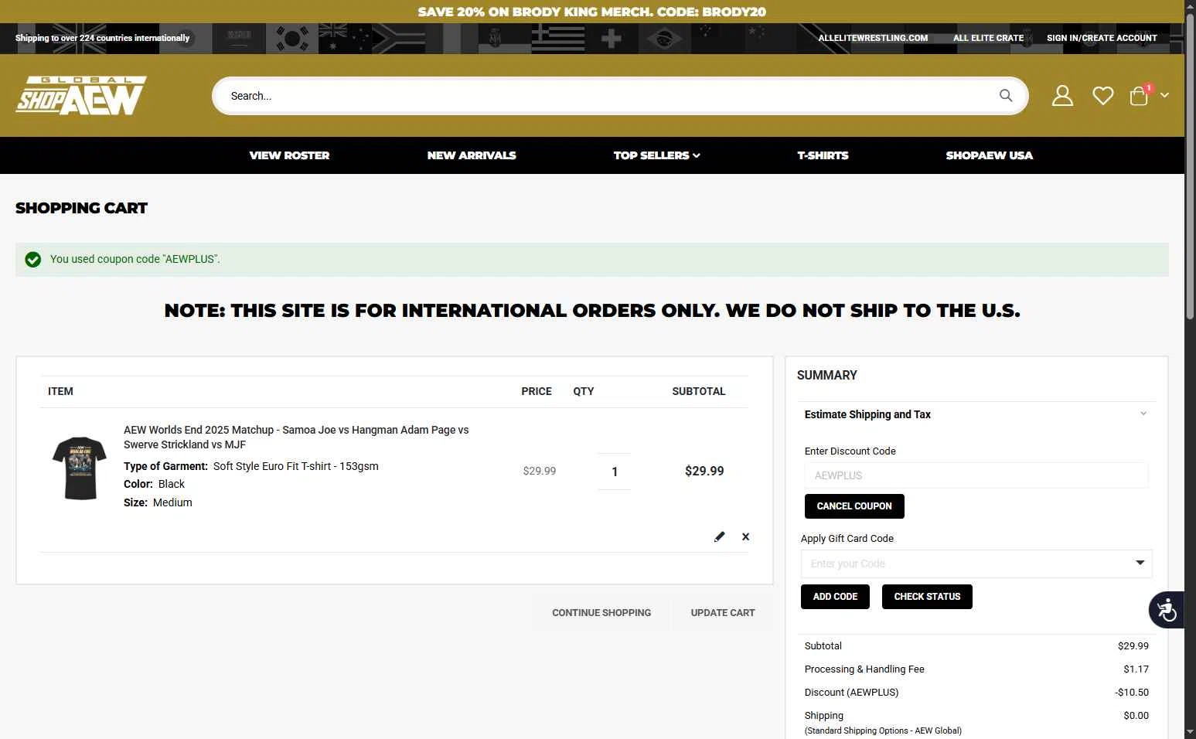Remove cart item with X icon
1196x739 pixels.
tap(745, 536)
